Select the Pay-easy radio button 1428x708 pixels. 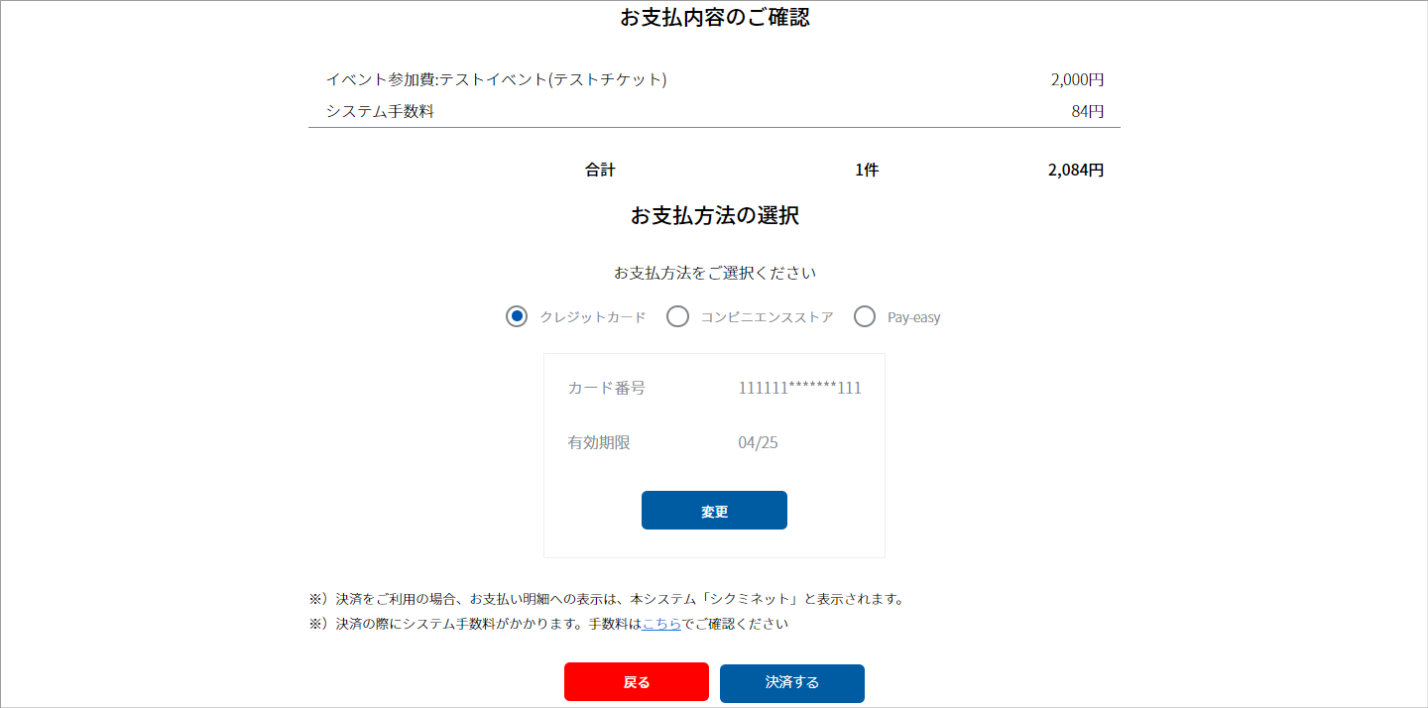coord(865,317)
